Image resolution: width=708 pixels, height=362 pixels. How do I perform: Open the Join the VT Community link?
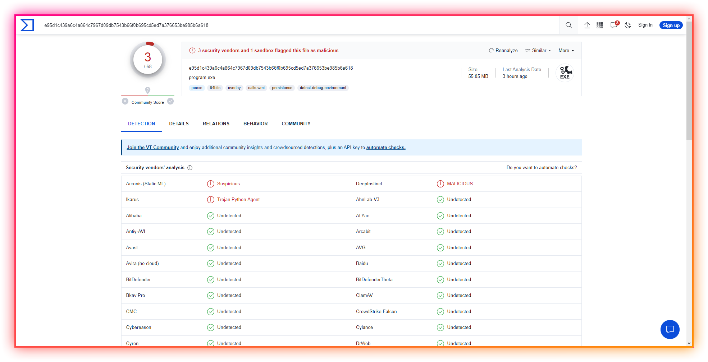coord(152,147)
